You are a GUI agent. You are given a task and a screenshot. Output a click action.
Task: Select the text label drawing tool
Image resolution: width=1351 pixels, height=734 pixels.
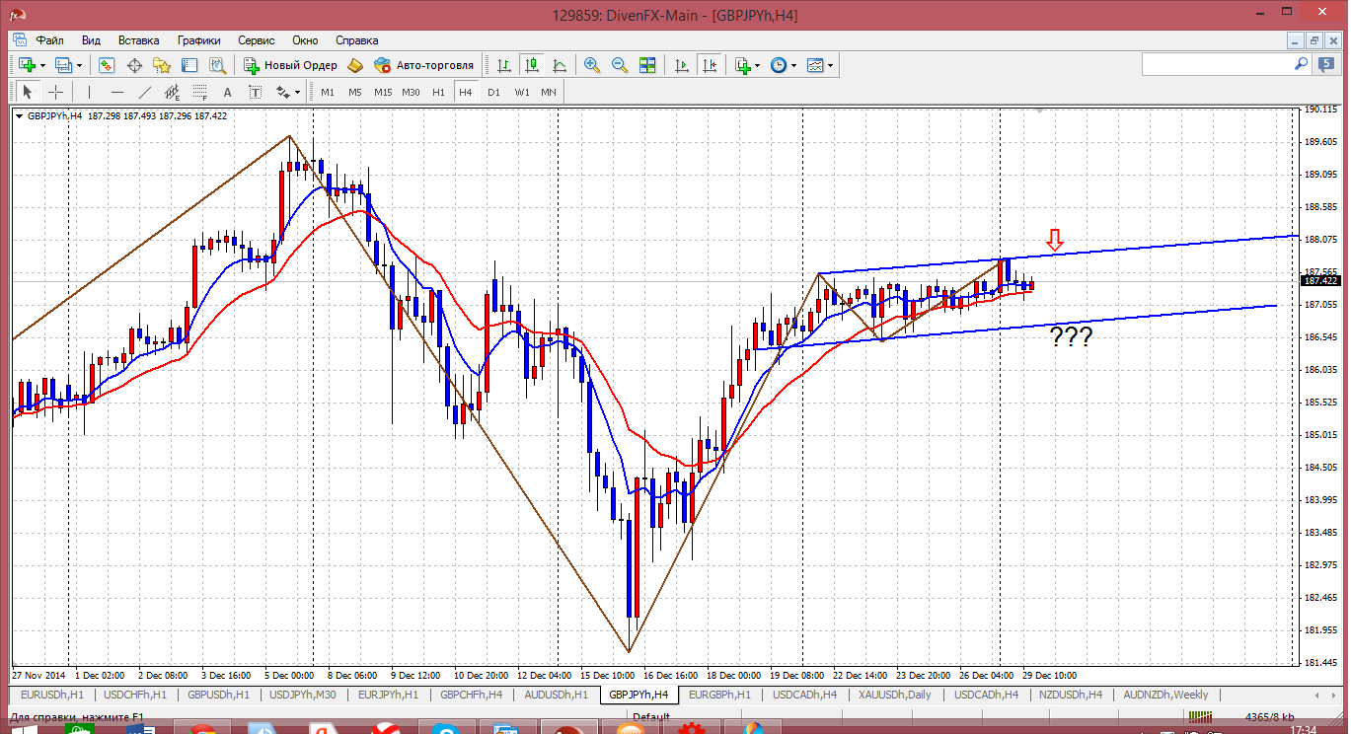point(227,92)
